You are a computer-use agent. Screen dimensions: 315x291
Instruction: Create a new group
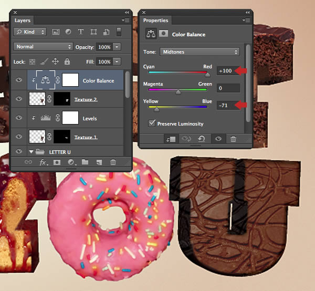tap(85, 162)
